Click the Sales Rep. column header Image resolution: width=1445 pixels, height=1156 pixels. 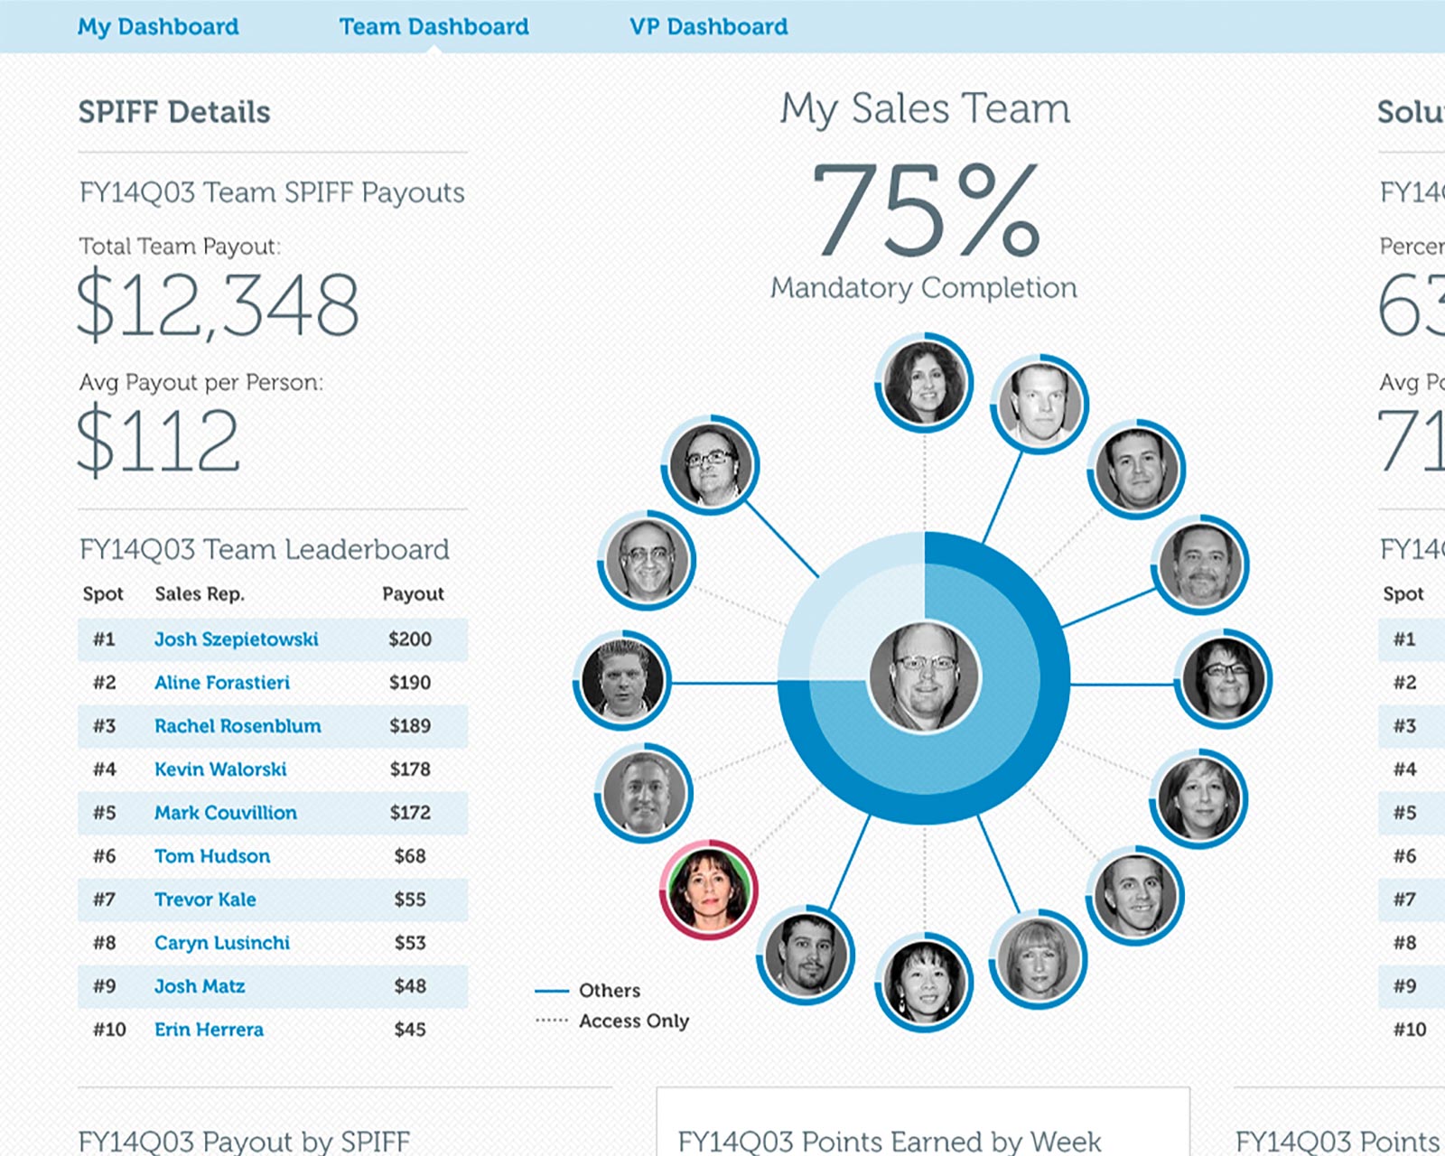click(200, 594)
